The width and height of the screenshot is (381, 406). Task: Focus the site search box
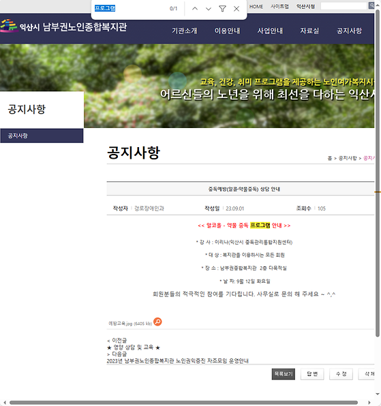(344, 6)
